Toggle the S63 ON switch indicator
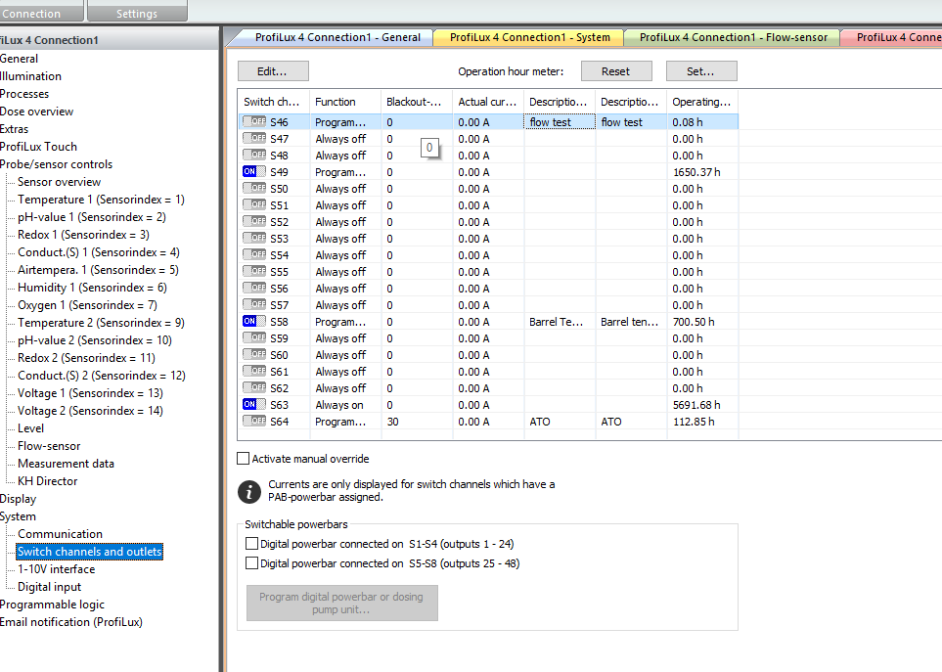 [x=254, y=405]
